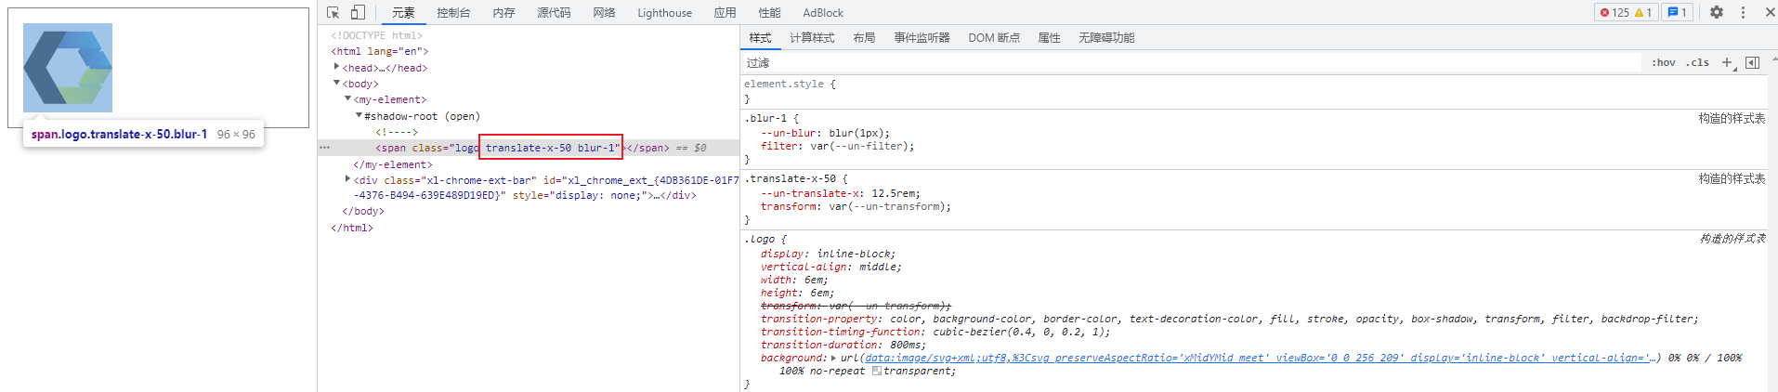Image resolution: width=1778 pixels, height=392 pixels.
Task: Click the 过滤 styles filter field
Action: 1192,62
